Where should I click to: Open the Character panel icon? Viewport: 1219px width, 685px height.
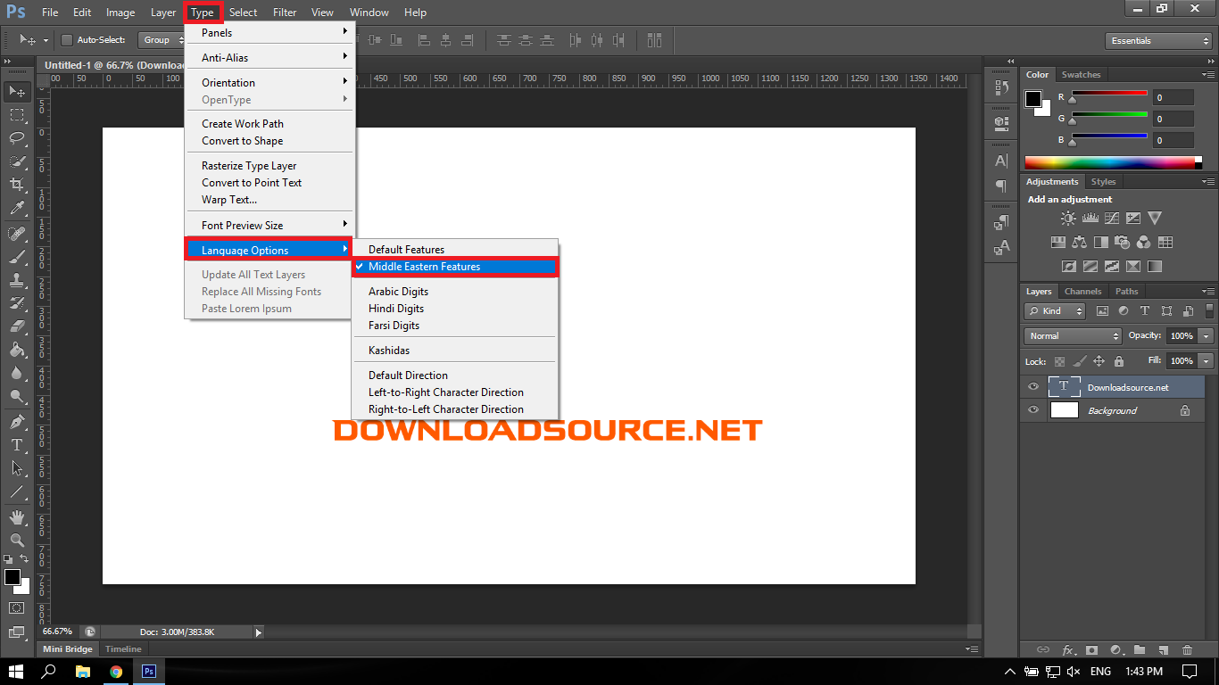pos(1001,161)
